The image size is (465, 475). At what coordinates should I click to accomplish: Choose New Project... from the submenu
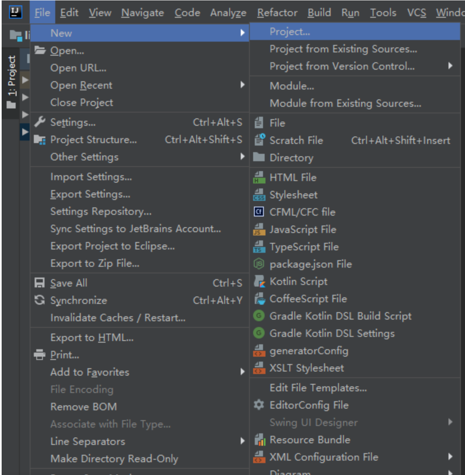[289, 32]
